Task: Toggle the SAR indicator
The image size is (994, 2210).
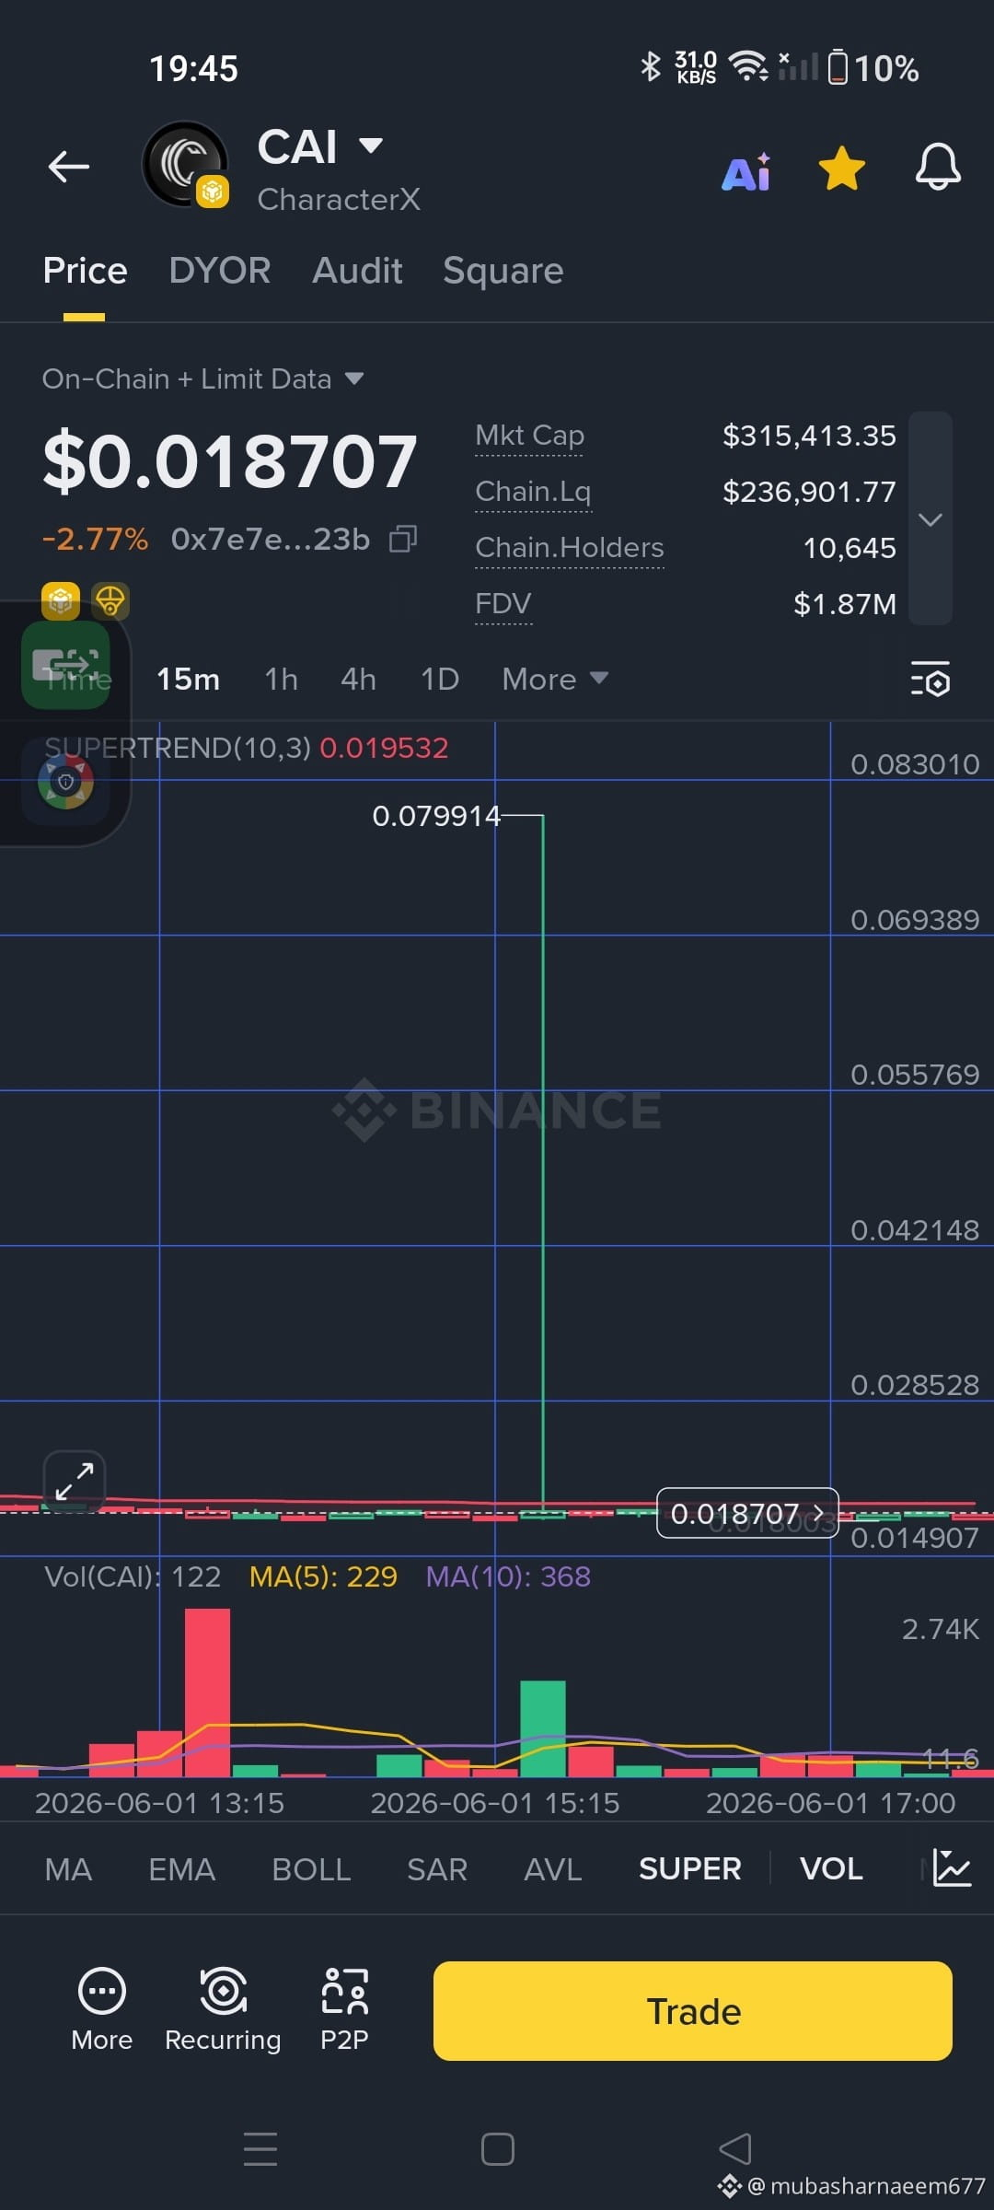Action: coord(437,1869)
